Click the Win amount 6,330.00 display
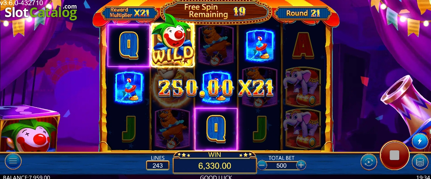The image size is (431, 179). [x=215, y=166]
